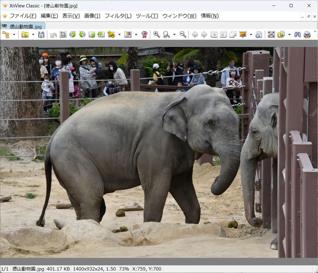Select the Crop tool in toolbar
The width and height of the screenshot is (318, 273).
pyautogui.click(x=63, y=35)
